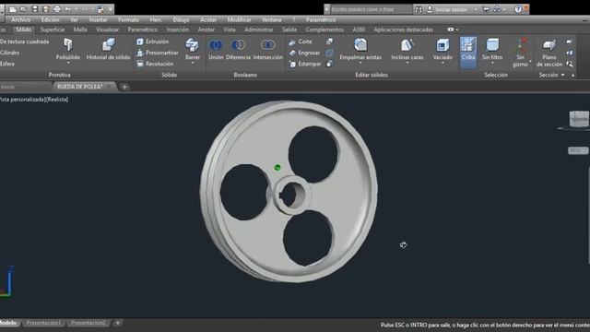Expand the Inclinar caras dropdown arrow
The image size is (590, 332).
pyautogui.click(x=407, y=63)
